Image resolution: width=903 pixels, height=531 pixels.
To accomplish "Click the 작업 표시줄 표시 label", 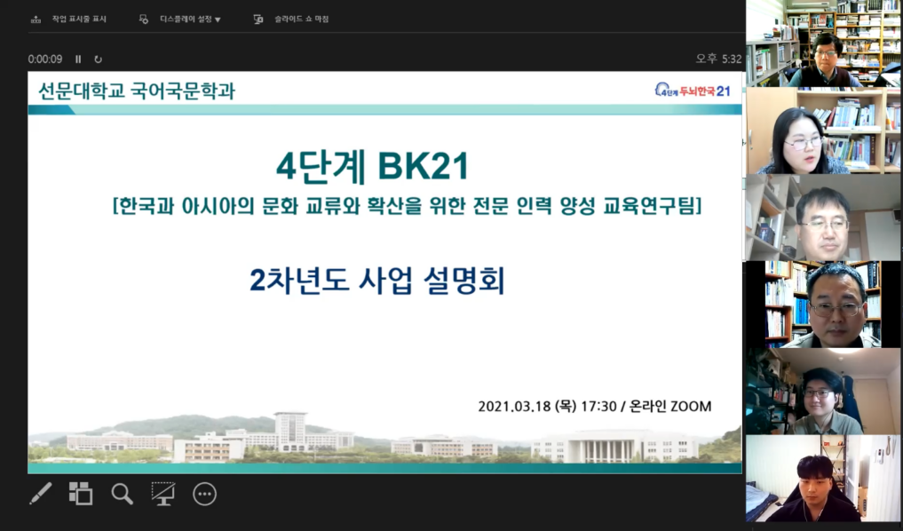I will pos(79,19).
